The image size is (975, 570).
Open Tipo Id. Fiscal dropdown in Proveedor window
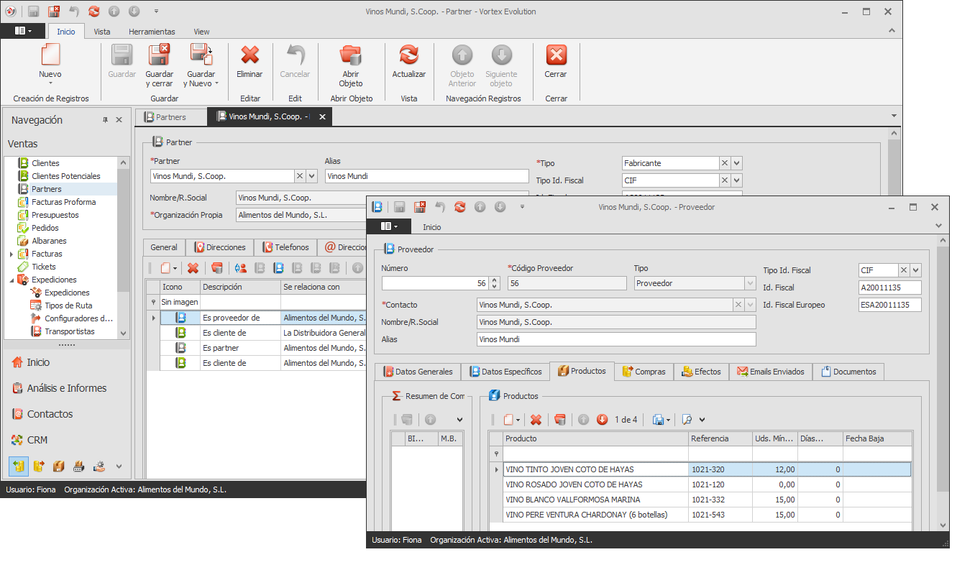click(915, 270)
